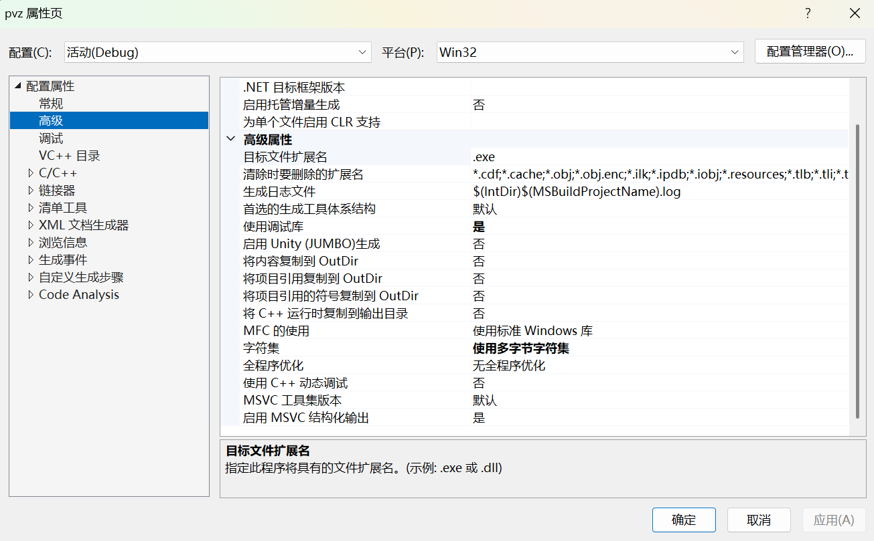
Task: Click the 清除时要删除的扩展名 value
Action: [x=659, y=175]
